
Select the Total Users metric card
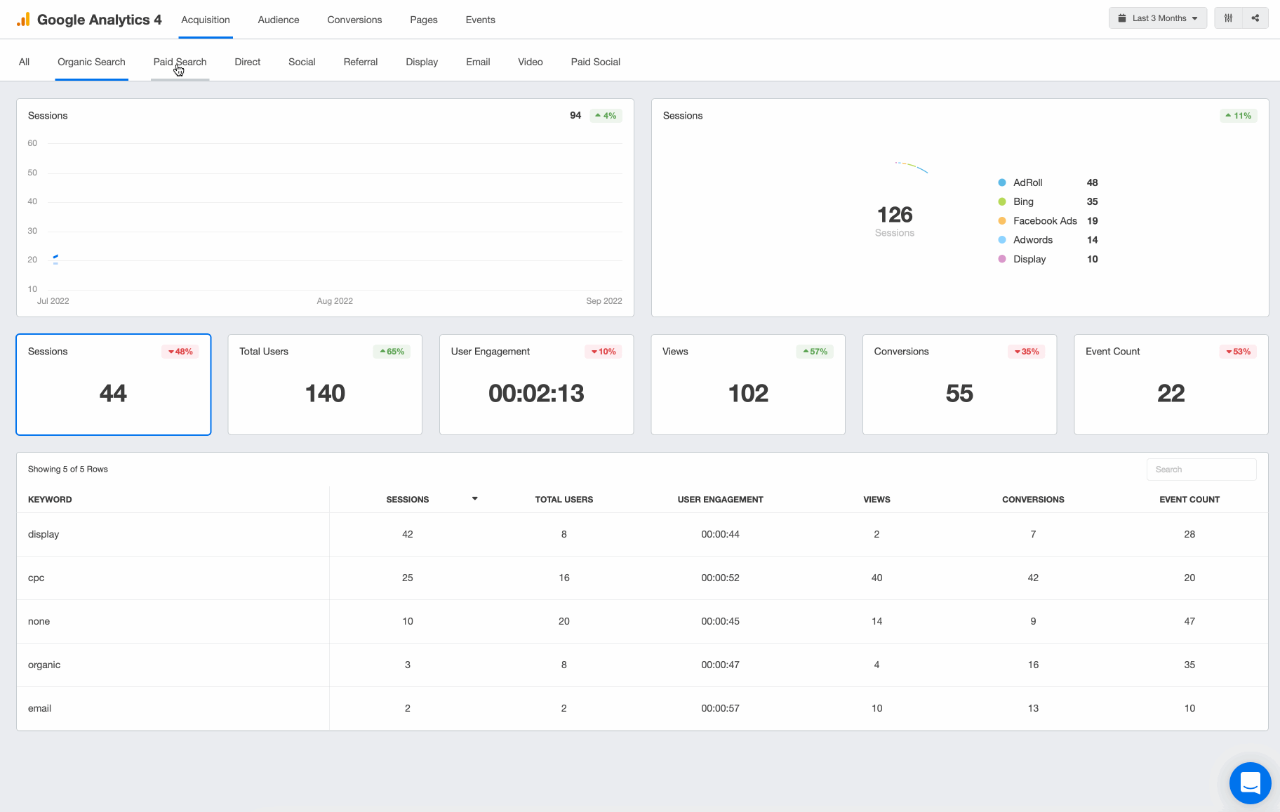point(324,385)
